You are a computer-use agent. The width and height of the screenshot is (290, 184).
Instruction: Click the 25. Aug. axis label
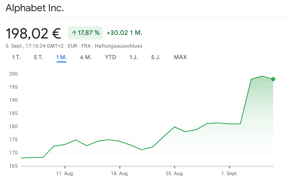174,173
